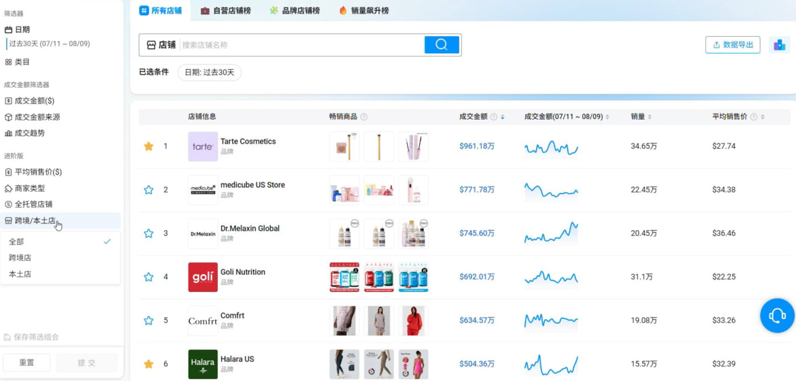Image resolution: width=796 pixels, height=381 pixels.
Task: Toggle favorite star for Dr.Melaxin Global
Action: pos(148,233)
